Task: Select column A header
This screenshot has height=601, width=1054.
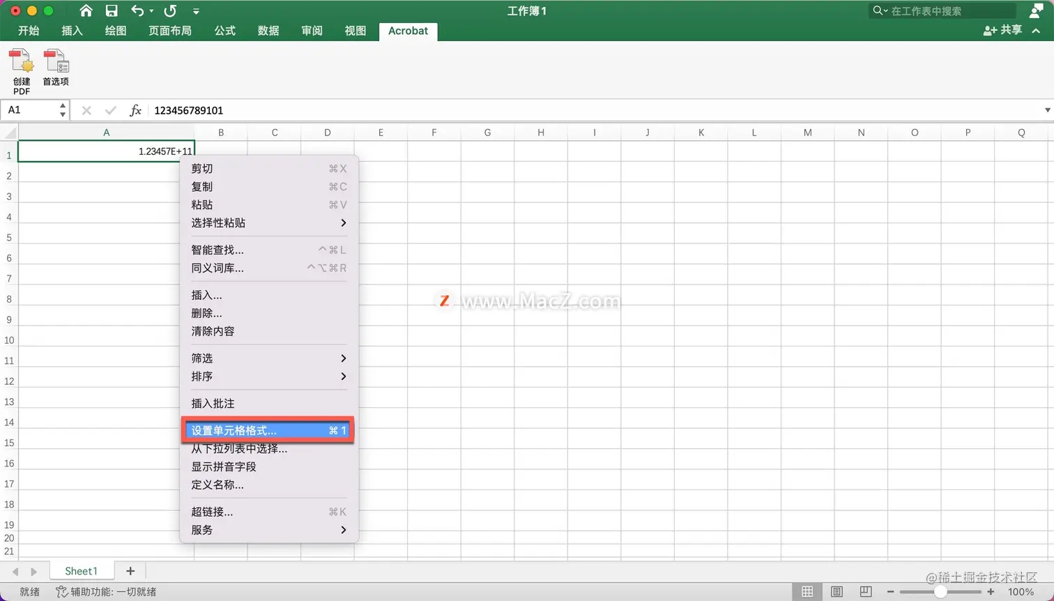Action: pyautogui.click(x=106, y=132)
